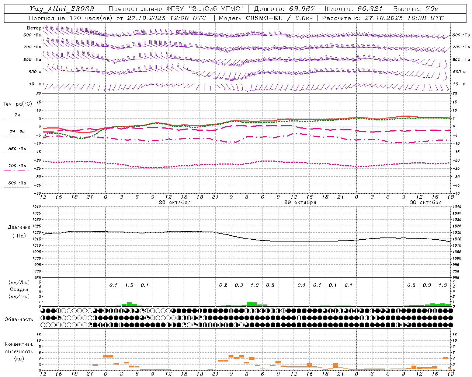Viewport: 472px width, 377px height.
Task: Click the model name COSMO-RU / 6.6км
Action: click(x=280, y=18)
